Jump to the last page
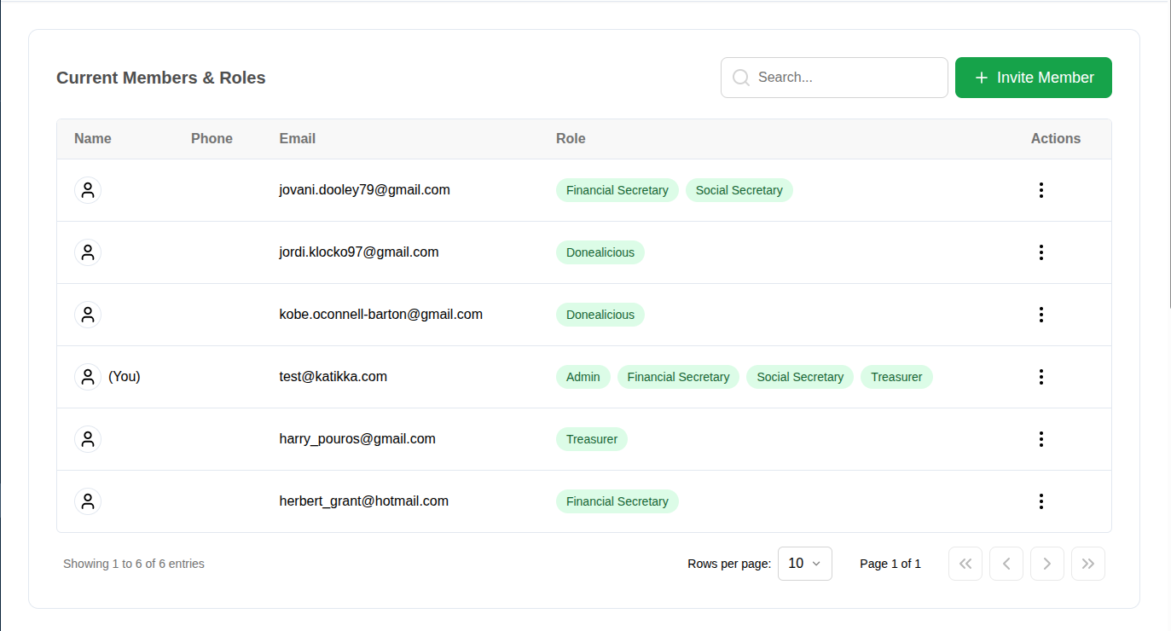Viewport: 1171px width, 631px height. coord(1088,564)
